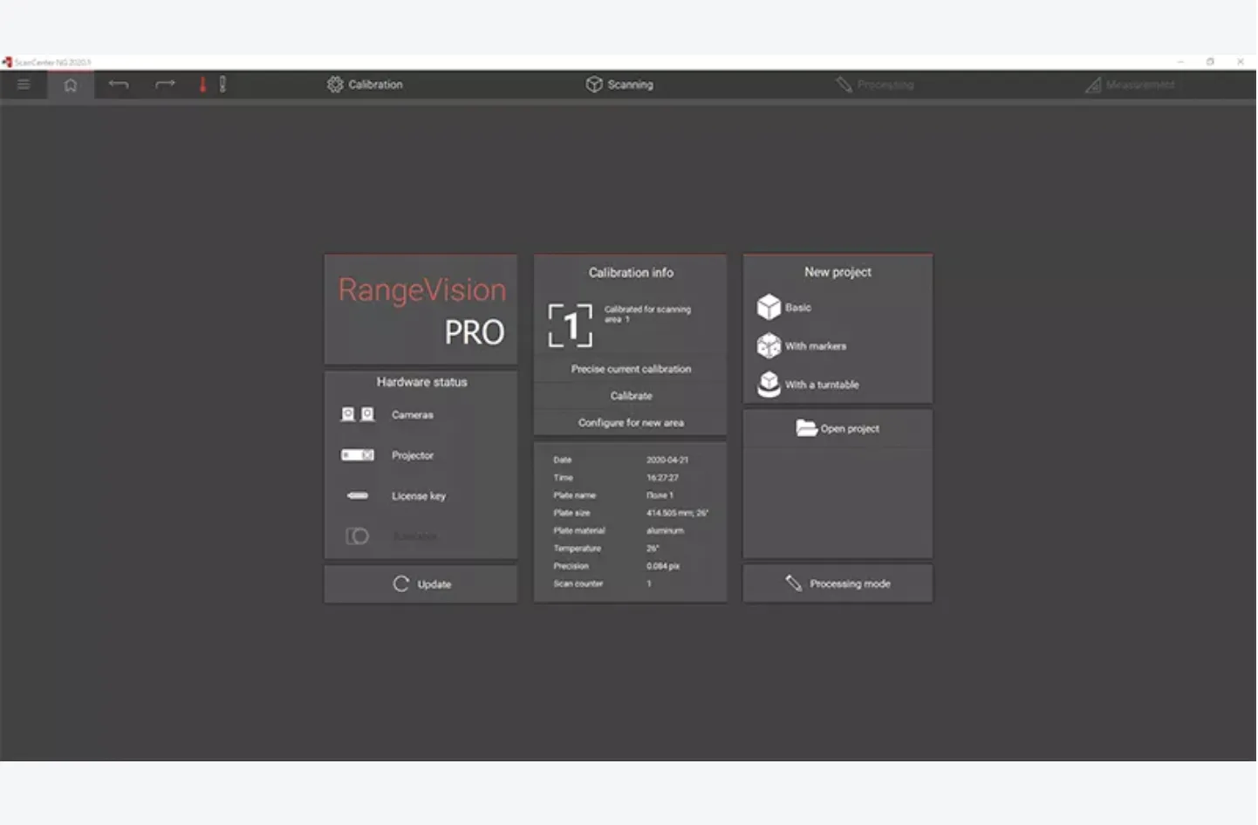1258x825 pixels.
Task: Click the Calibrate button
Action: (631, 396)
